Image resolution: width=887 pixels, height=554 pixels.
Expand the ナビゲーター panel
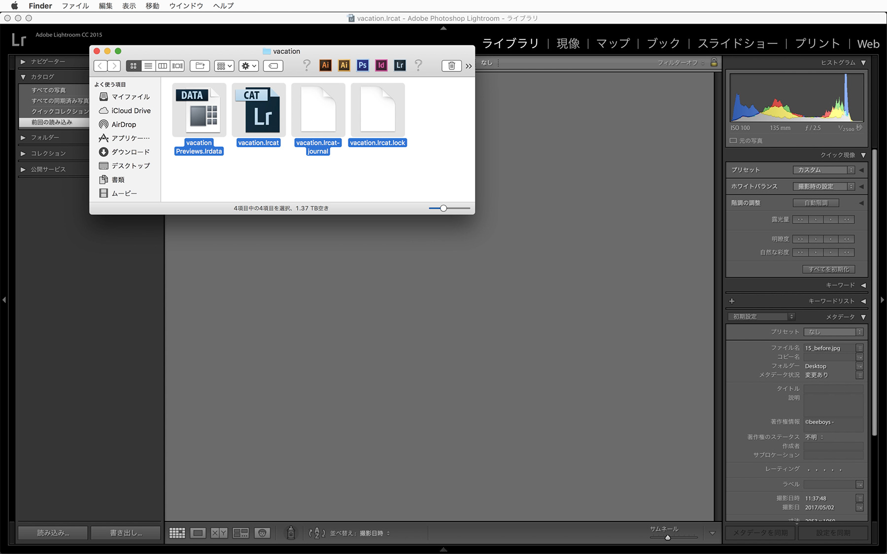point(23,62)
